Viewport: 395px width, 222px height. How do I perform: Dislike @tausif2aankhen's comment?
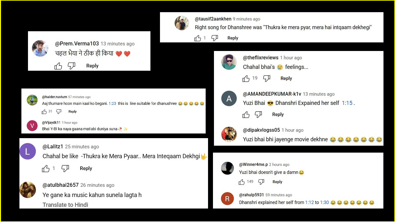click(214, 38)
